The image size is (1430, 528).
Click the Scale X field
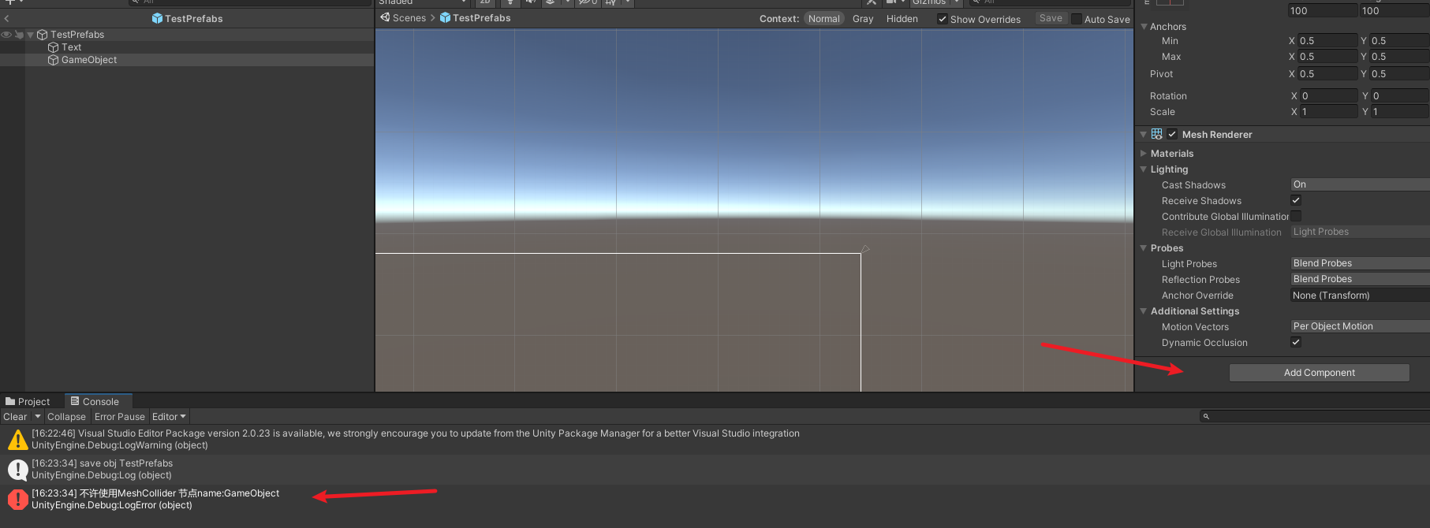(1329, 112)
